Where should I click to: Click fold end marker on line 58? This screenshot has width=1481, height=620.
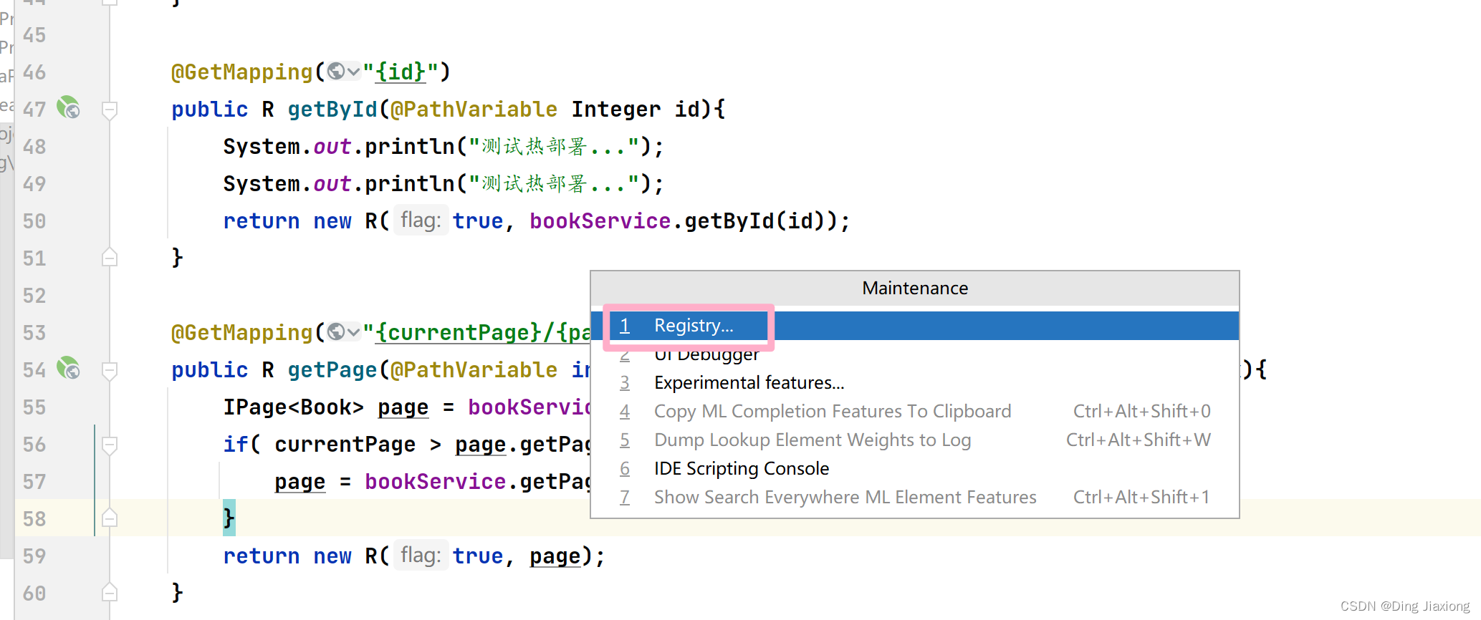(x=110, y=518)
